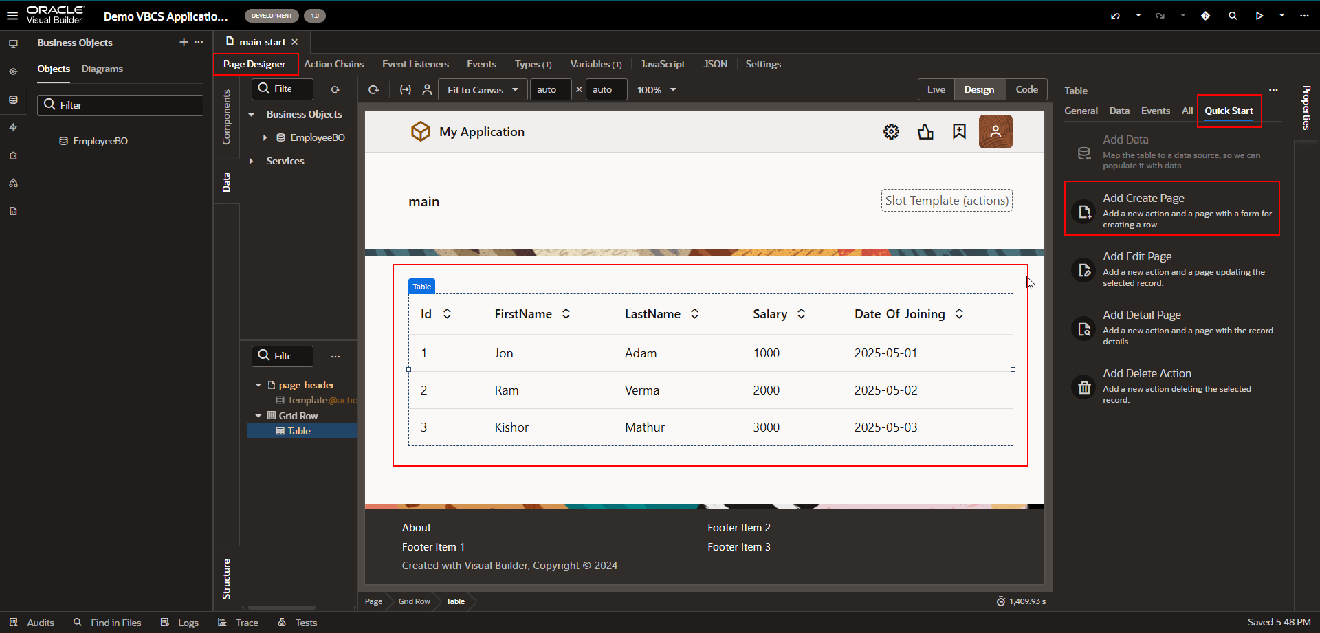Viewport: 1320px width, 633px height.
Task: Expand the Services tree item
Action: (x=251, y=161)
